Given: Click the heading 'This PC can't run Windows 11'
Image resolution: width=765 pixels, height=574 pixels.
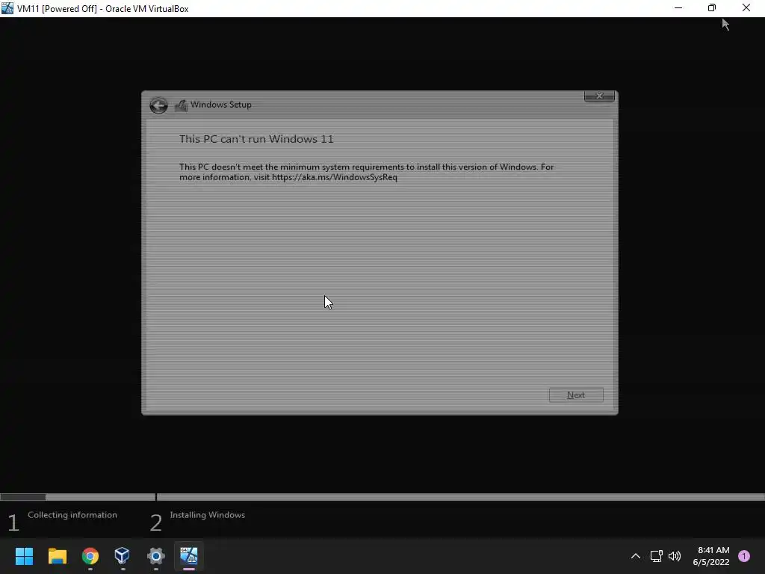Looking at the screenshot, I should 256,139.
